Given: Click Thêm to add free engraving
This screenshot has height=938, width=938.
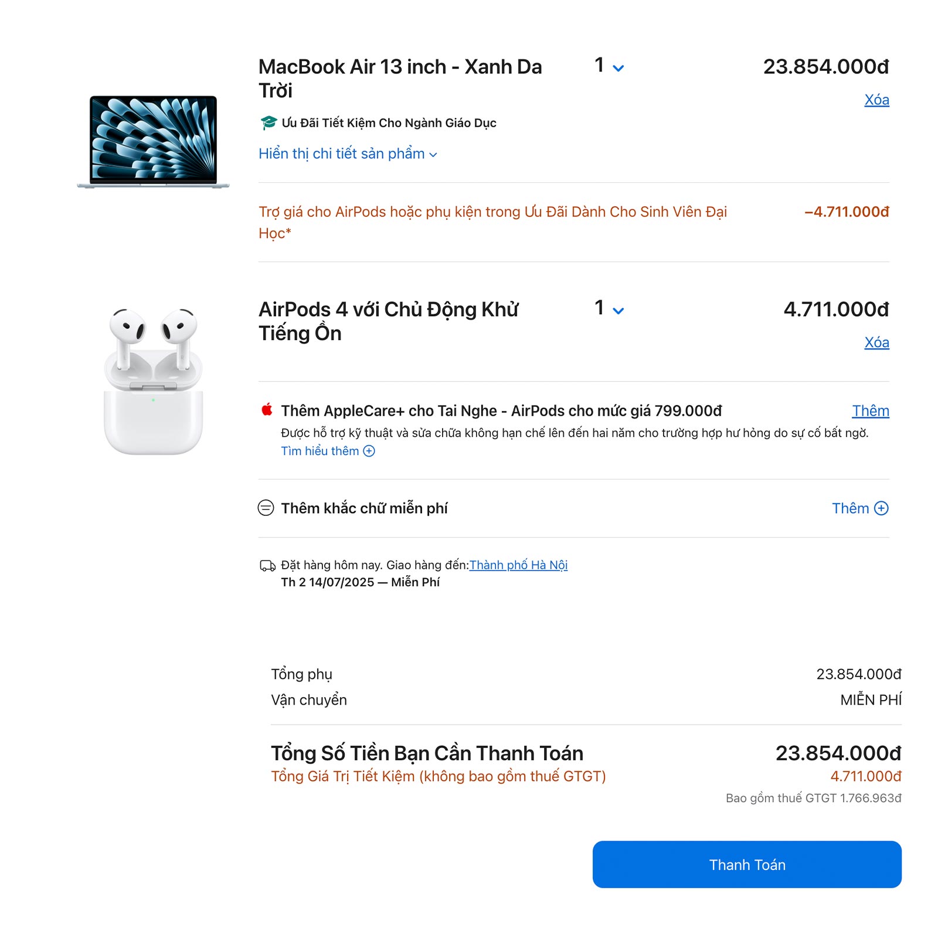Looking at the screenshot, I should tap(850, 508).
